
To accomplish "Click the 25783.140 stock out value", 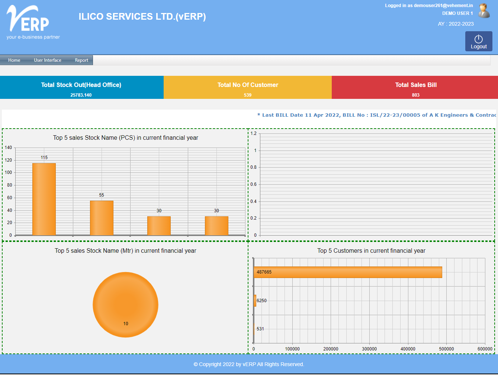I will (x=81, y=95).
